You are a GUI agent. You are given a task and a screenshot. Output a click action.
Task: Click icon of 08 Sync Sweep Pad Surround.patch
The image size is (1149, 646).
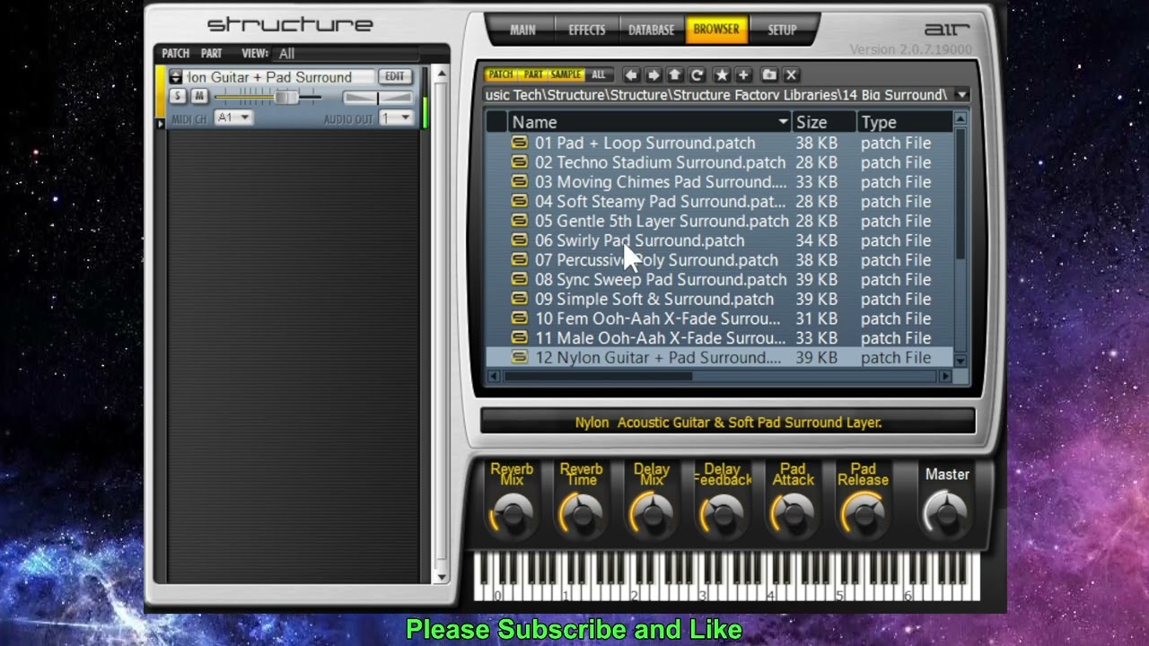[519, 280]
